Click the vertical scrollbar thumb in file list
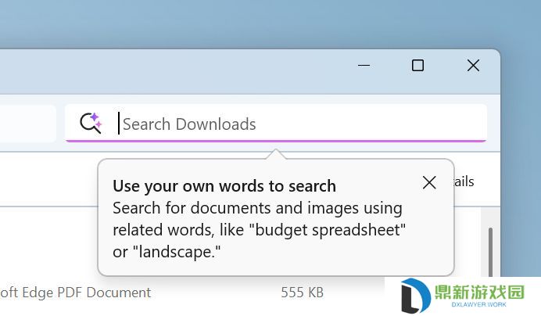The height and width of the screenshot is (316, 541). pos(490,252)
